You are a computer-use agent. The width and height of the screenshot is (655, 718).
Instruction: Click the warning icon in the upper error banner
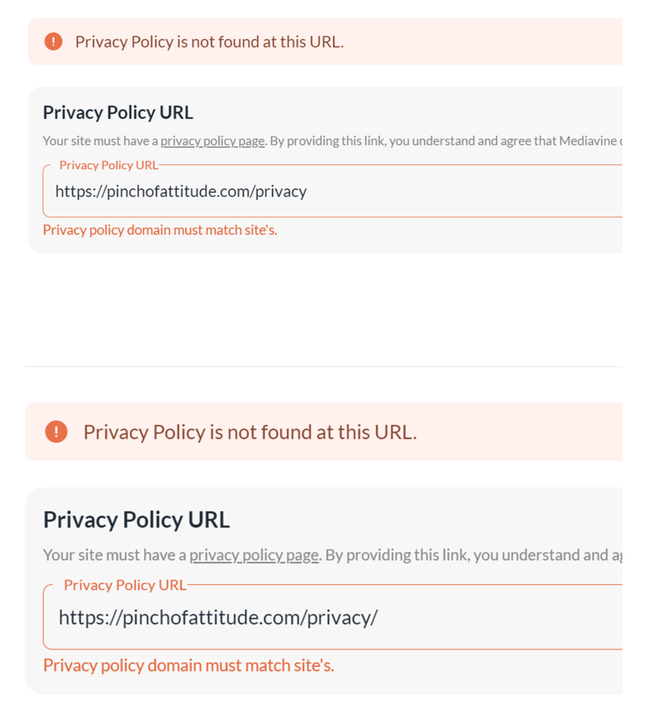pyautogui.click(x=53, y=41)
